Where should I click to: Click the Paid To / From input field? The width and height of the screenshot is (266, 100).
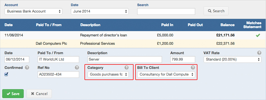[58, 59]
